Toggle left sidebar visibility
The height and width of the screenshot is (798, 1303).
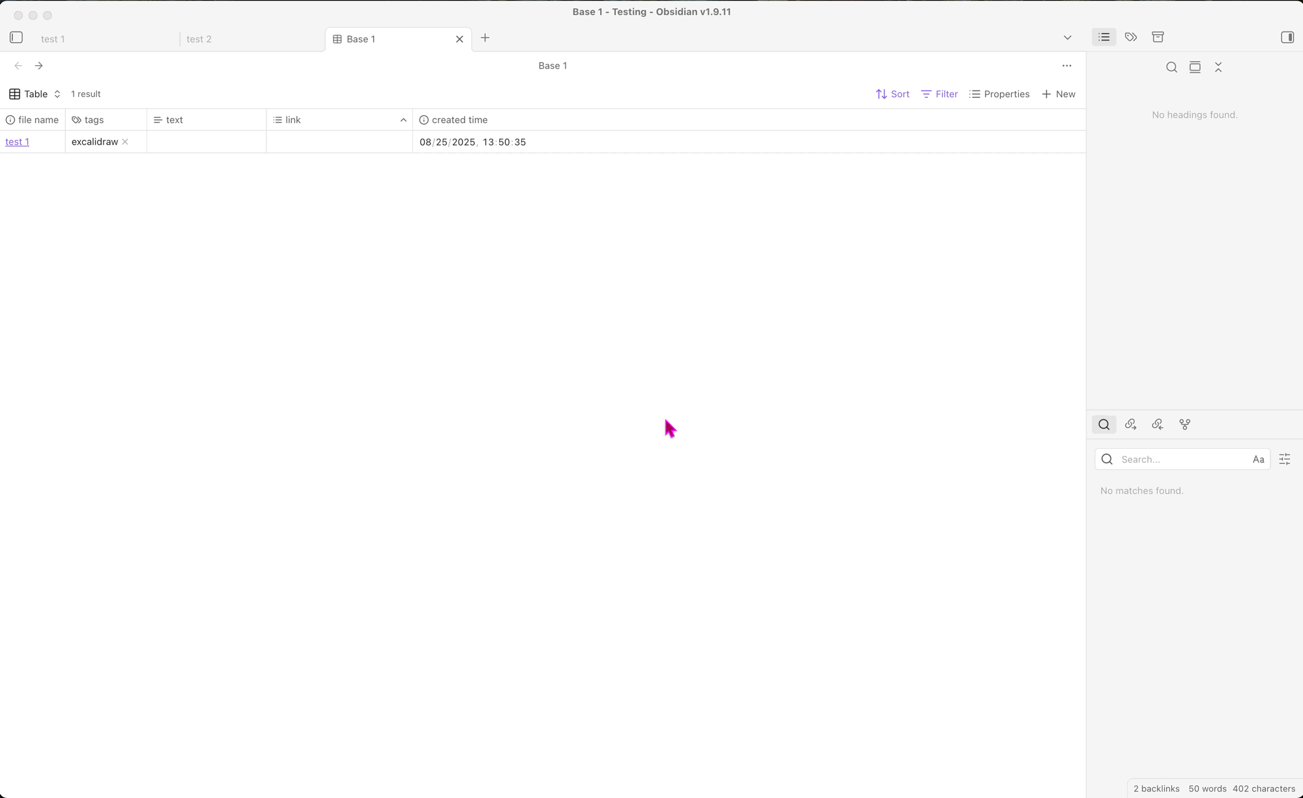16,38
